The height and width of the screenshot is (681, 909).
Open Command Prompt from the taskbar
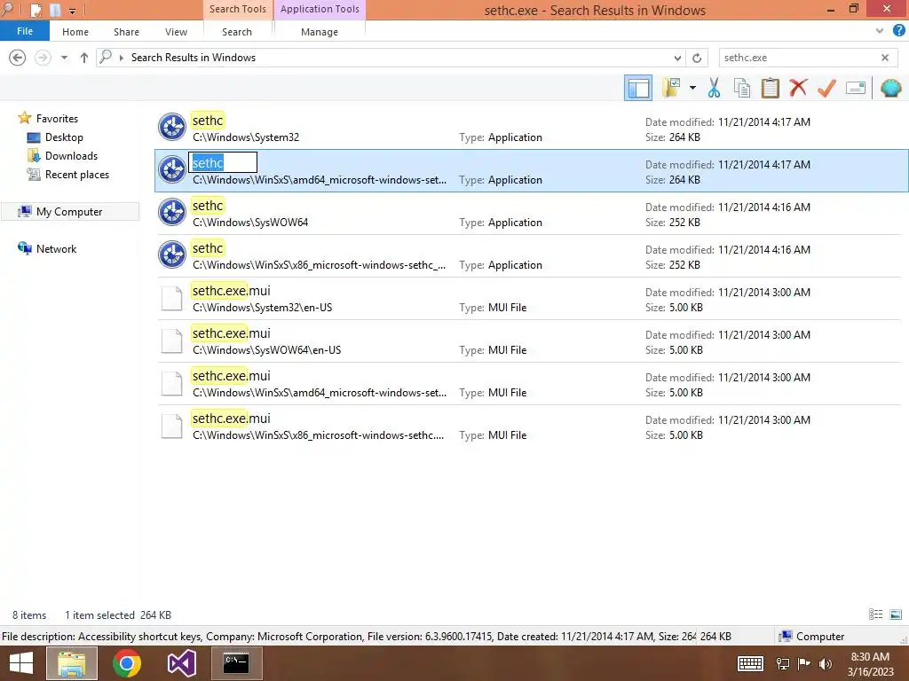coord(236,663)
